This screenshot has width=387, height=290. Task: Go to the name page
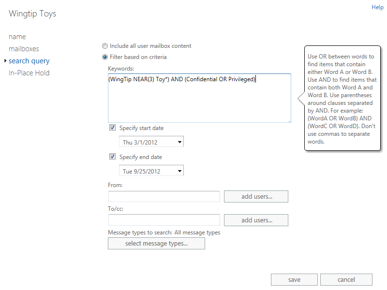[x=17, y=37]
